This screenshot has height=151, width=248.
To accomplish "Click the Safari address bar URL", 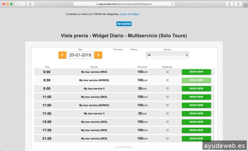I will click(x=124, y=4).
